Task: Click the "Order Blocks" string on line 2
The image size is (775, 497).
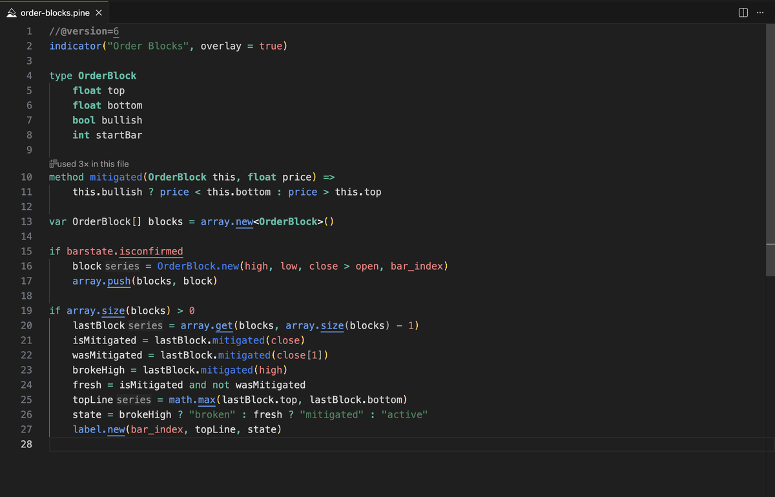Action: coord(149,46)
